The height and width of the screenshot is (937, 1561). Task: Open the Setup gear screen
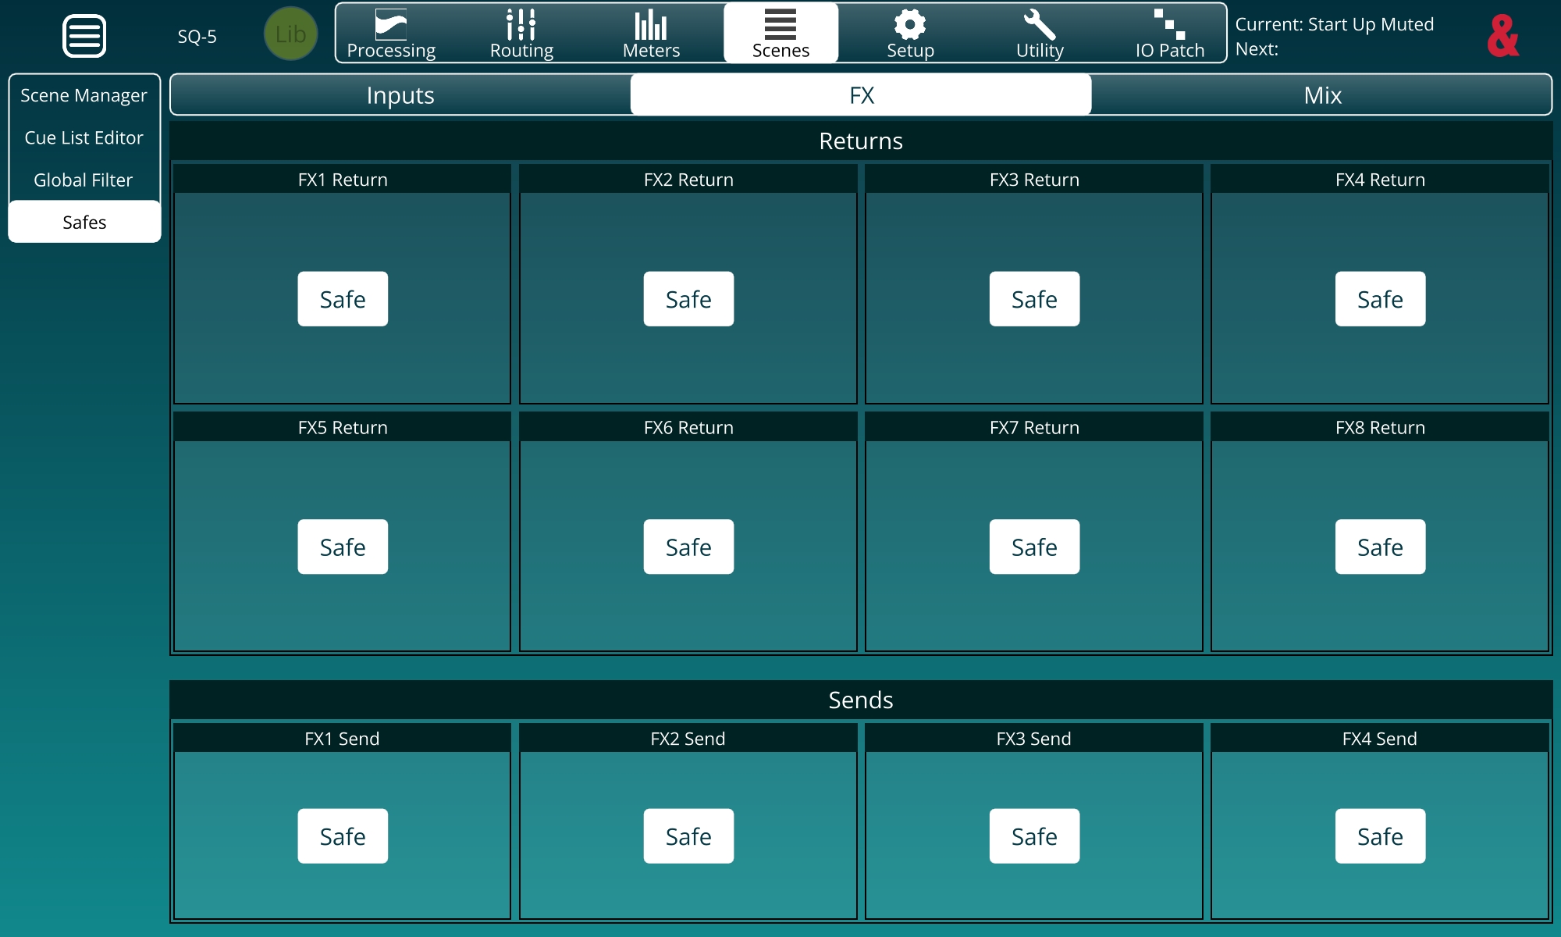pyautogui.click(x=910, y=34)
